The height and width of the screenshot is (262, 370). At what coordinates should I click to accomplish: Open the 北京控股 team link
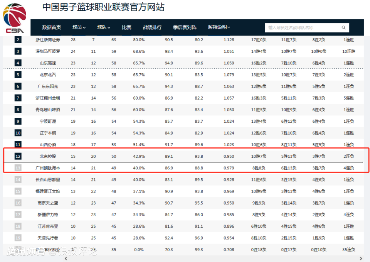coord(48,156)
